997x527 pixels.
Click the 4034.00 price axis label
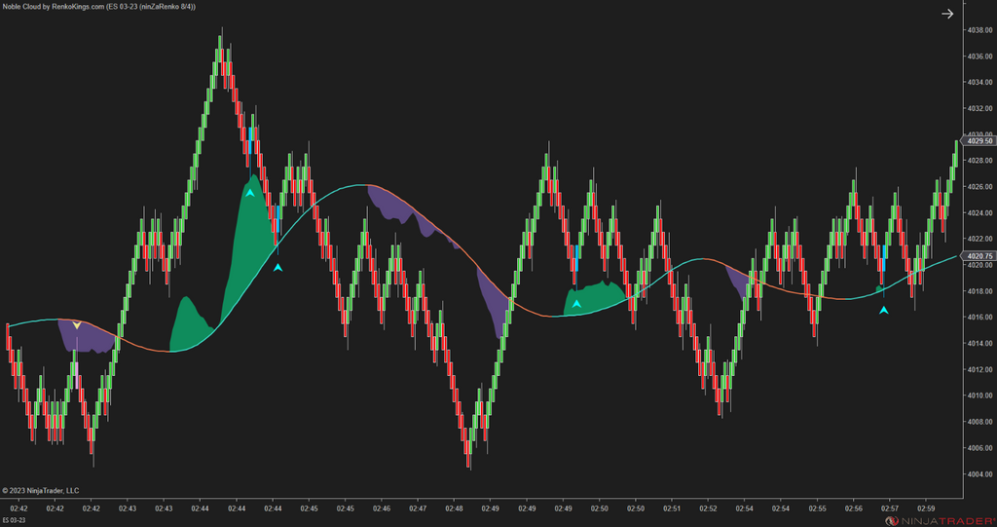pos(980,82)
